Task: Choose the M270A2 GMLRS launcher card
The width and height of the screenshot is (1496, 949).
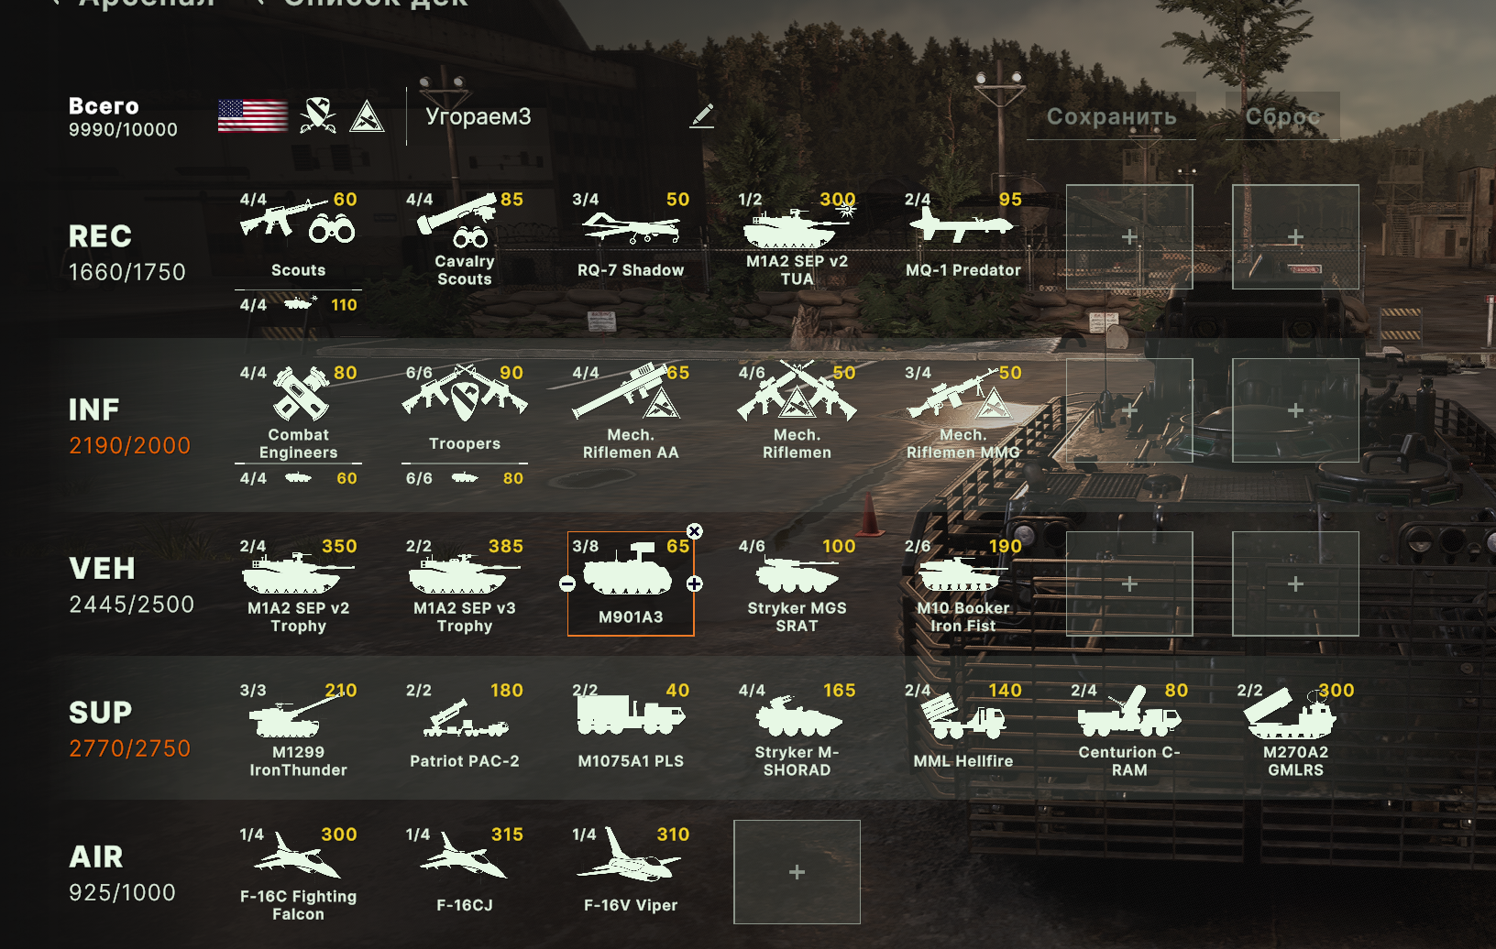Action: pos(1295,727)
